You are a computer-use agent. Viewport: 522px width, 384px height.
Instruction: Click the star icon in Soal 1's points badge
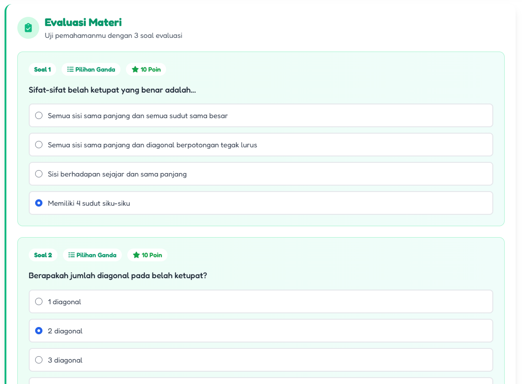pos(135,69)
